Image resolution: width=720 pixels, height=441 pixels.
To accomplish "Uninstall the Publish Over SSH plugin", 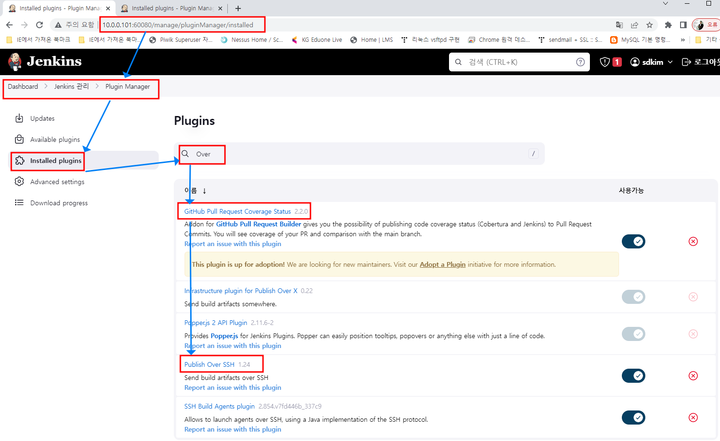I will pos(693,376).
